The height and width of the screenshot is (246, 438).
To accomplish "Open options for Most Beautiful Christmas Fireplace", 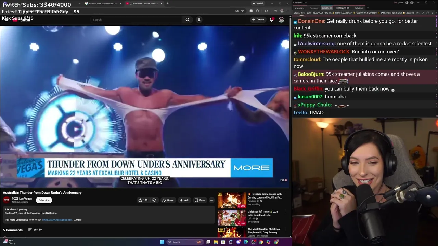I will [x=285, y=230].
